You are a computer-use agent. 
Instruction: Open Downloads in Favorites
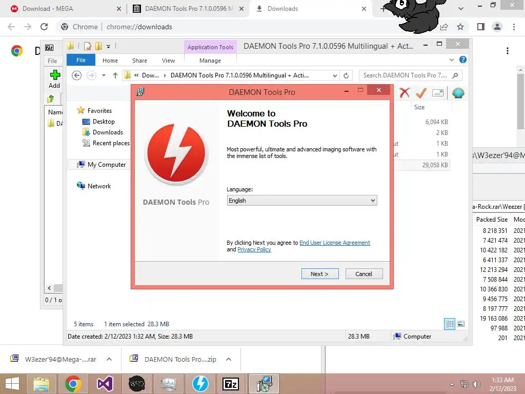[108, 132]
